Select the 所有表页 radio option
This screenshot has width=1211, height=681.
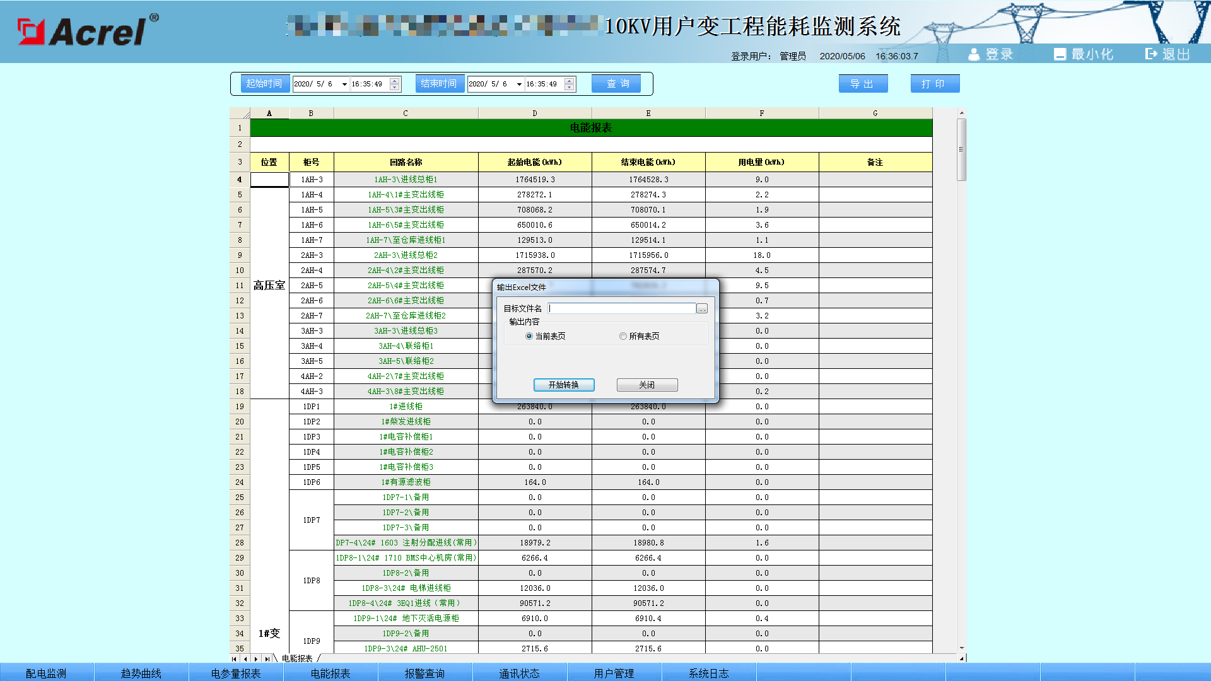[x=623, y=337]
